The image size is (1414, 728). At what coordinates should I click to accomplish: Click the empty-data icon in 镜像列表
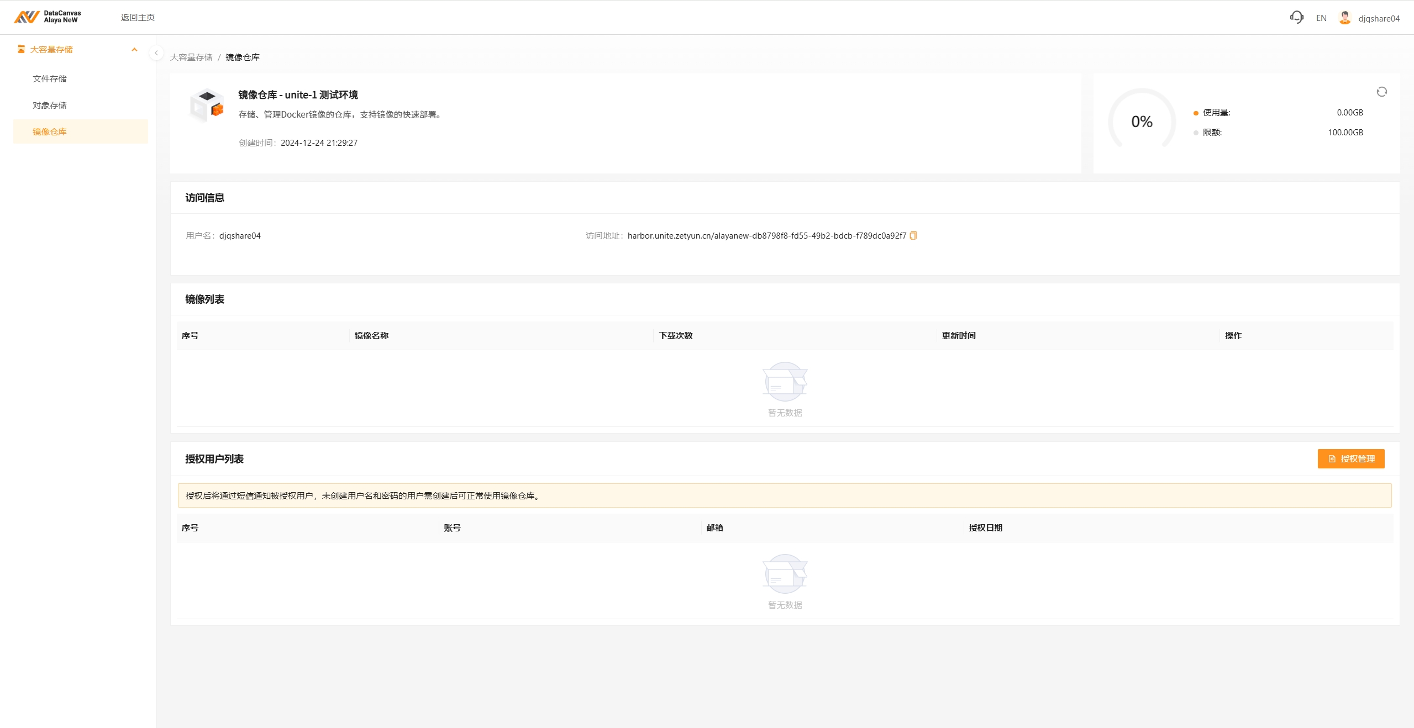click(785, 382)
